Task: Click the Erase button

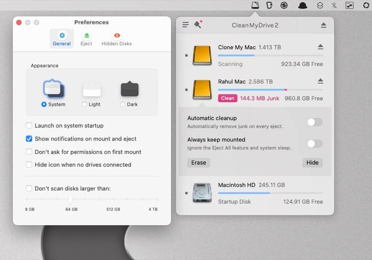Action: click(x=198, y=163)
